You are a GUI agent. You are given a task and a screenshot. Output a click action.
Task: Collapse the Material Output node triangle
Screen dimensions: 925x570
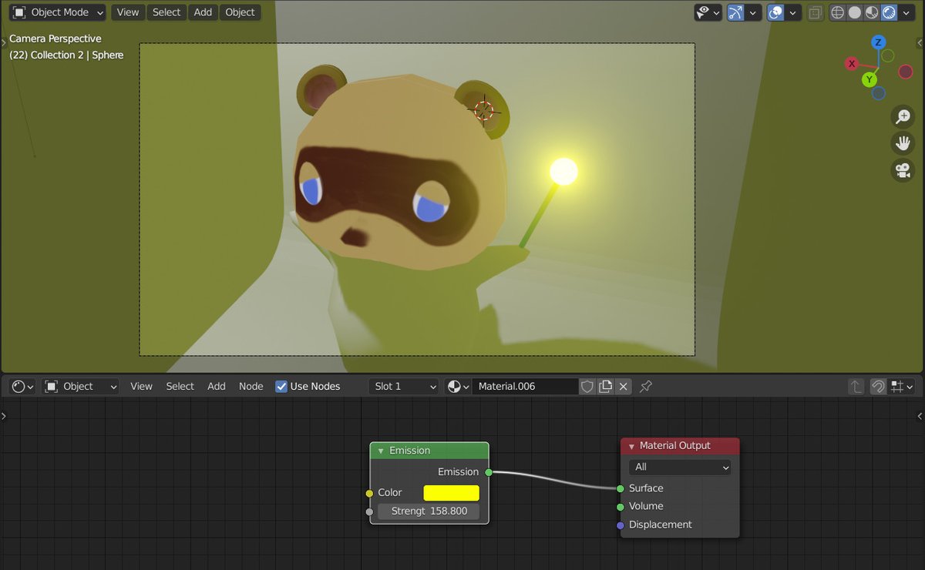pos(631,446)
